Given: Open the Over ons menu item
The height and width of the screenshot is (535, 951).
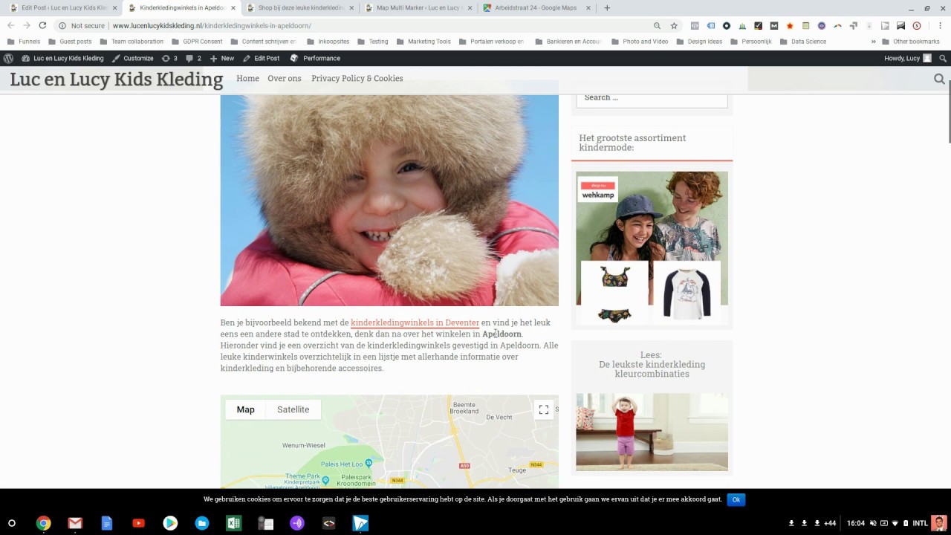Looking at the screenshot, I should [x=284, y=78].
